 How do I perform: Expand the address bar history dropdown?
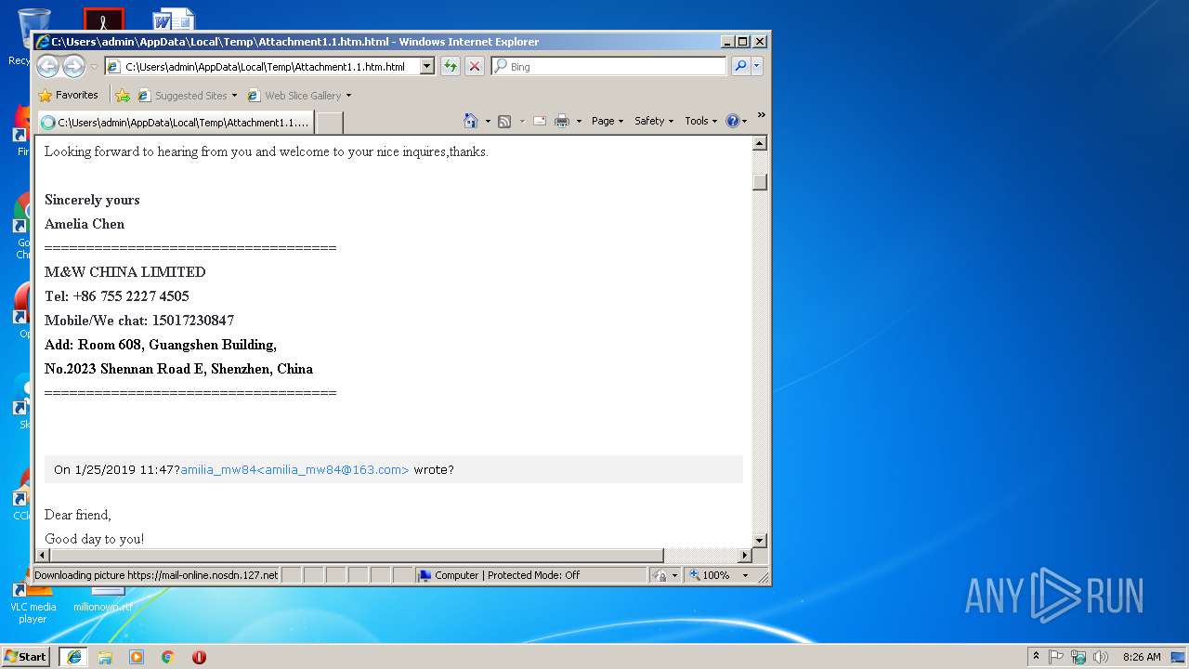[x=427, y=67]
